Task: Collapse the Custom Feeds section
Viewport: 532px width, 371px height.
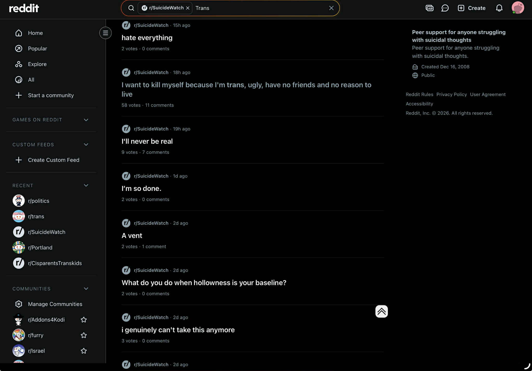Action: (x=86, y=144)
